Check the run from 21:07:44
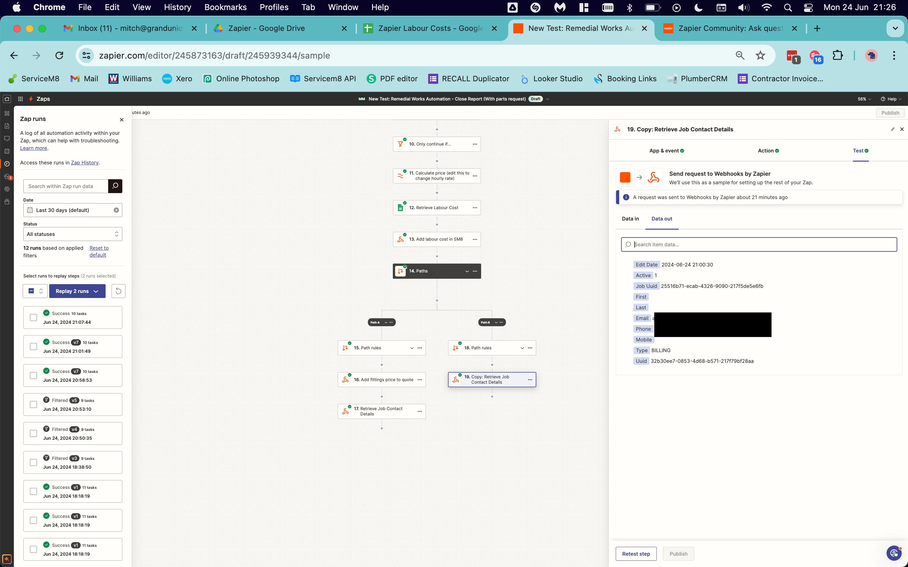Screen dimensions: 908x567 point(33,318)
